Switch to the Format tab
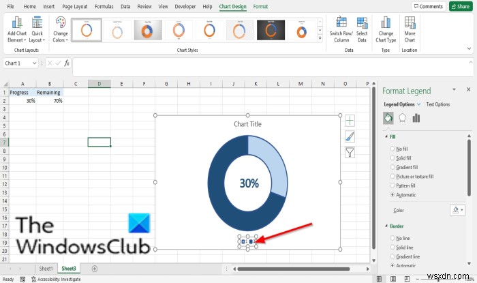The image size is (477, 283). click(x=260, y=6)
